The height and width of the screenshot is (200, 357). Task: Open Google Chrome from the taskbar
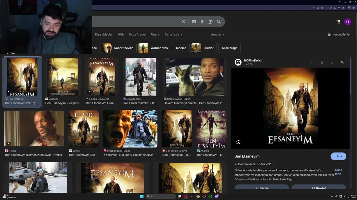coord(198,196)
